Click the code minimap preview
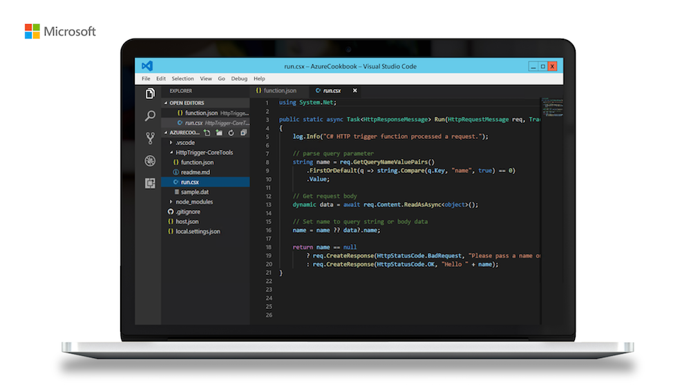The image size is (691, 387). point(552,108)
